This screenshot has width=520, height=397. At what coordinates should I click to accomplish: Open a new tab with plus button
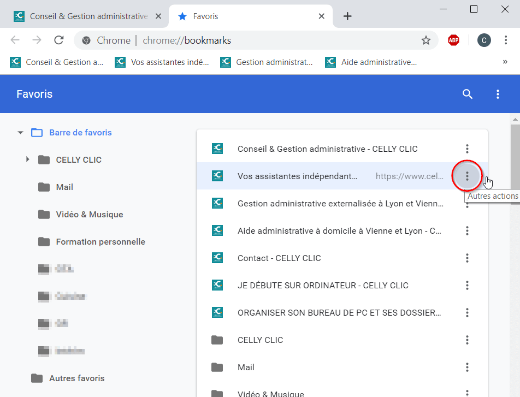[347, 16]
